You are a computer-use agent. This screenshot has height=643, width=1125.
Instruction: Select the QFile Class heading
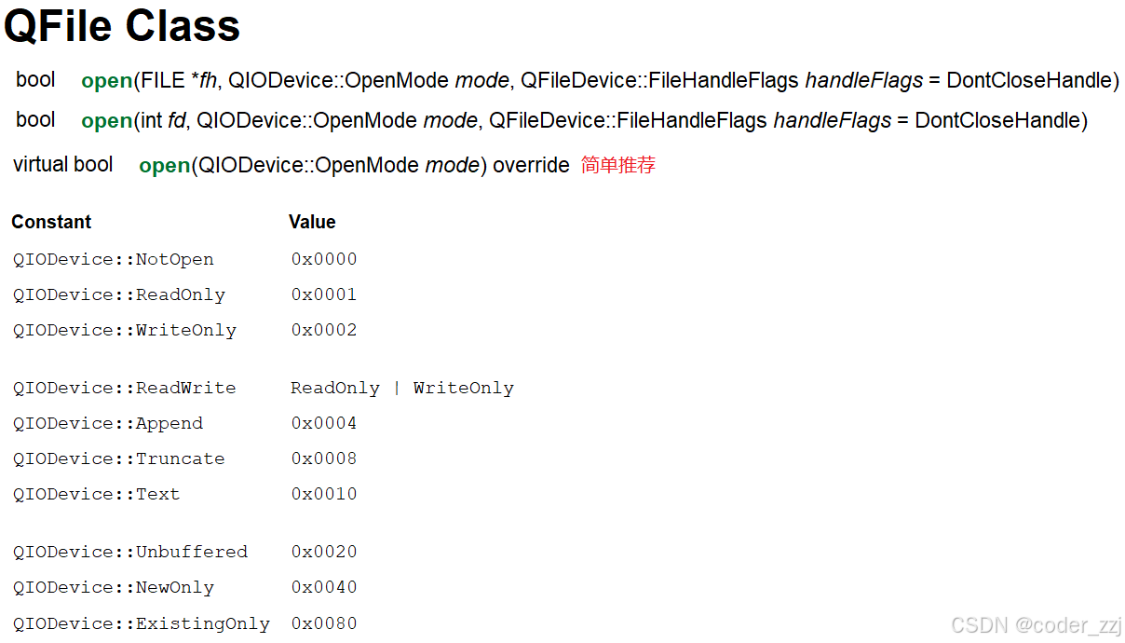(122, 26)
